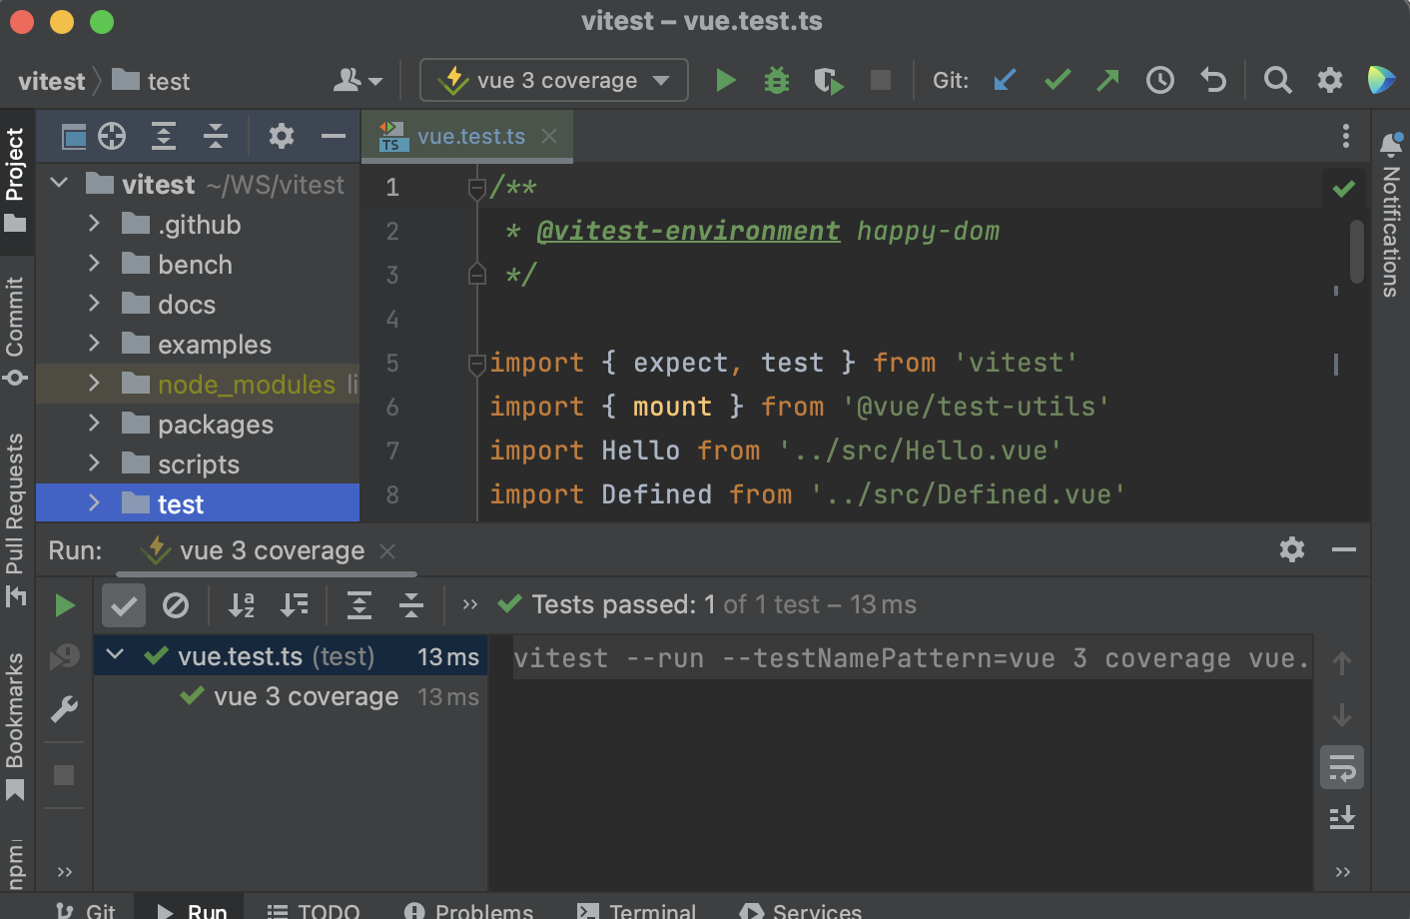1410x919 pixels.
Task: Open the Bookmarks side tab
Action: pyautogui.click(x=16, y=726)
